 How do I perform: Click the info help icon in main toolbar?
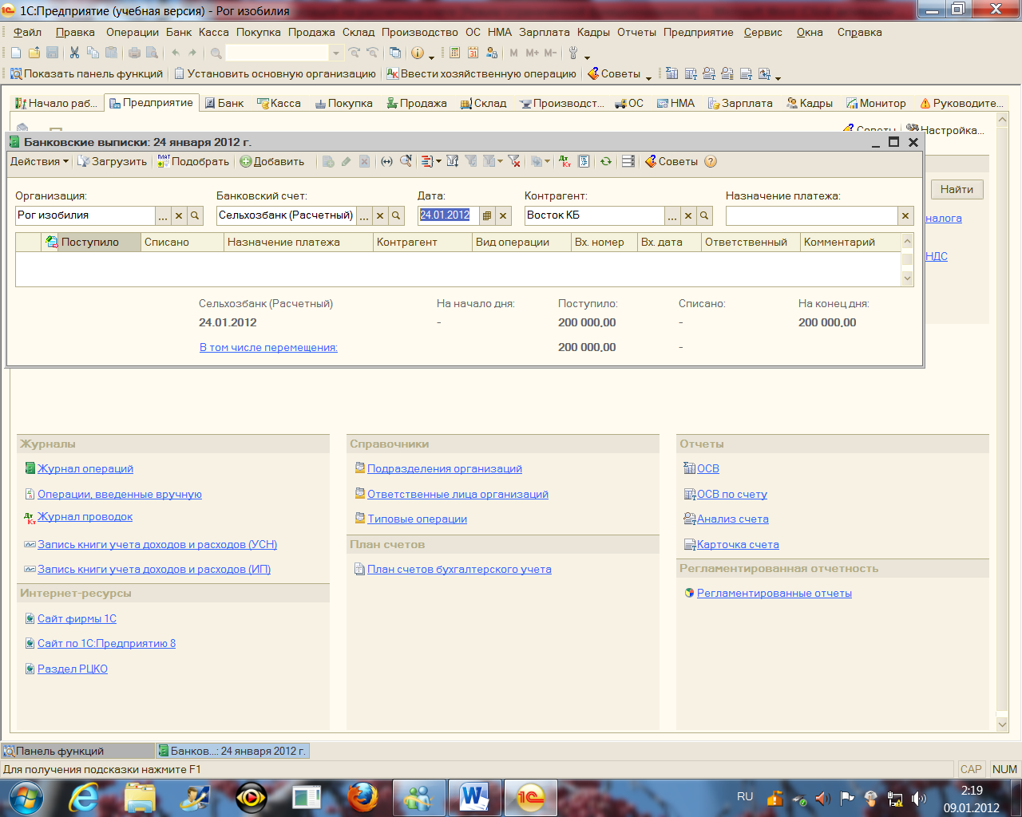(x=418, y=53)
